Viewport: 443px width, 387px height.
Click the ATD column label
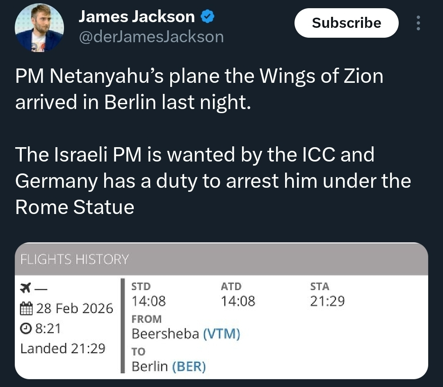pyautogui.click(x=231, y=287)
